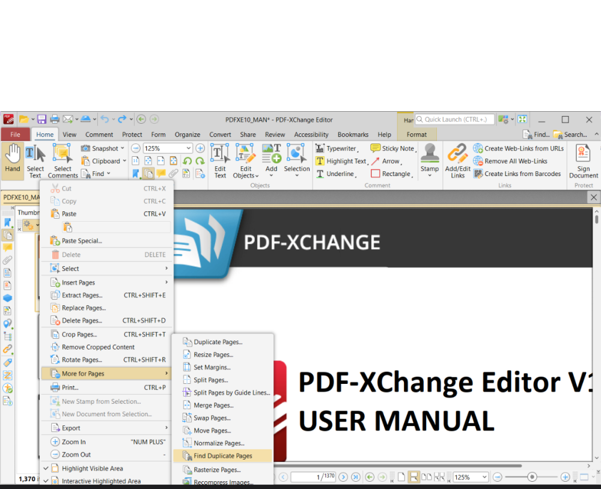The width and height of the screenshot is (601, 489).
Task: Click Remove All Web-Links
Action: click(x=510, y=161)
